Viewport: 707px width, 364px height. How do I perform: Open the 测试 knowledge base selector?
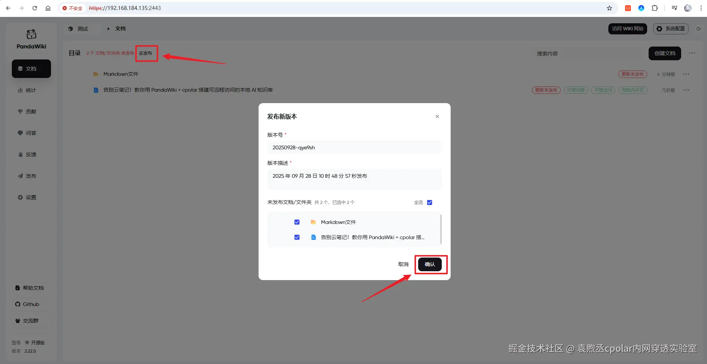pyautogui.click(x=83, y=29)
